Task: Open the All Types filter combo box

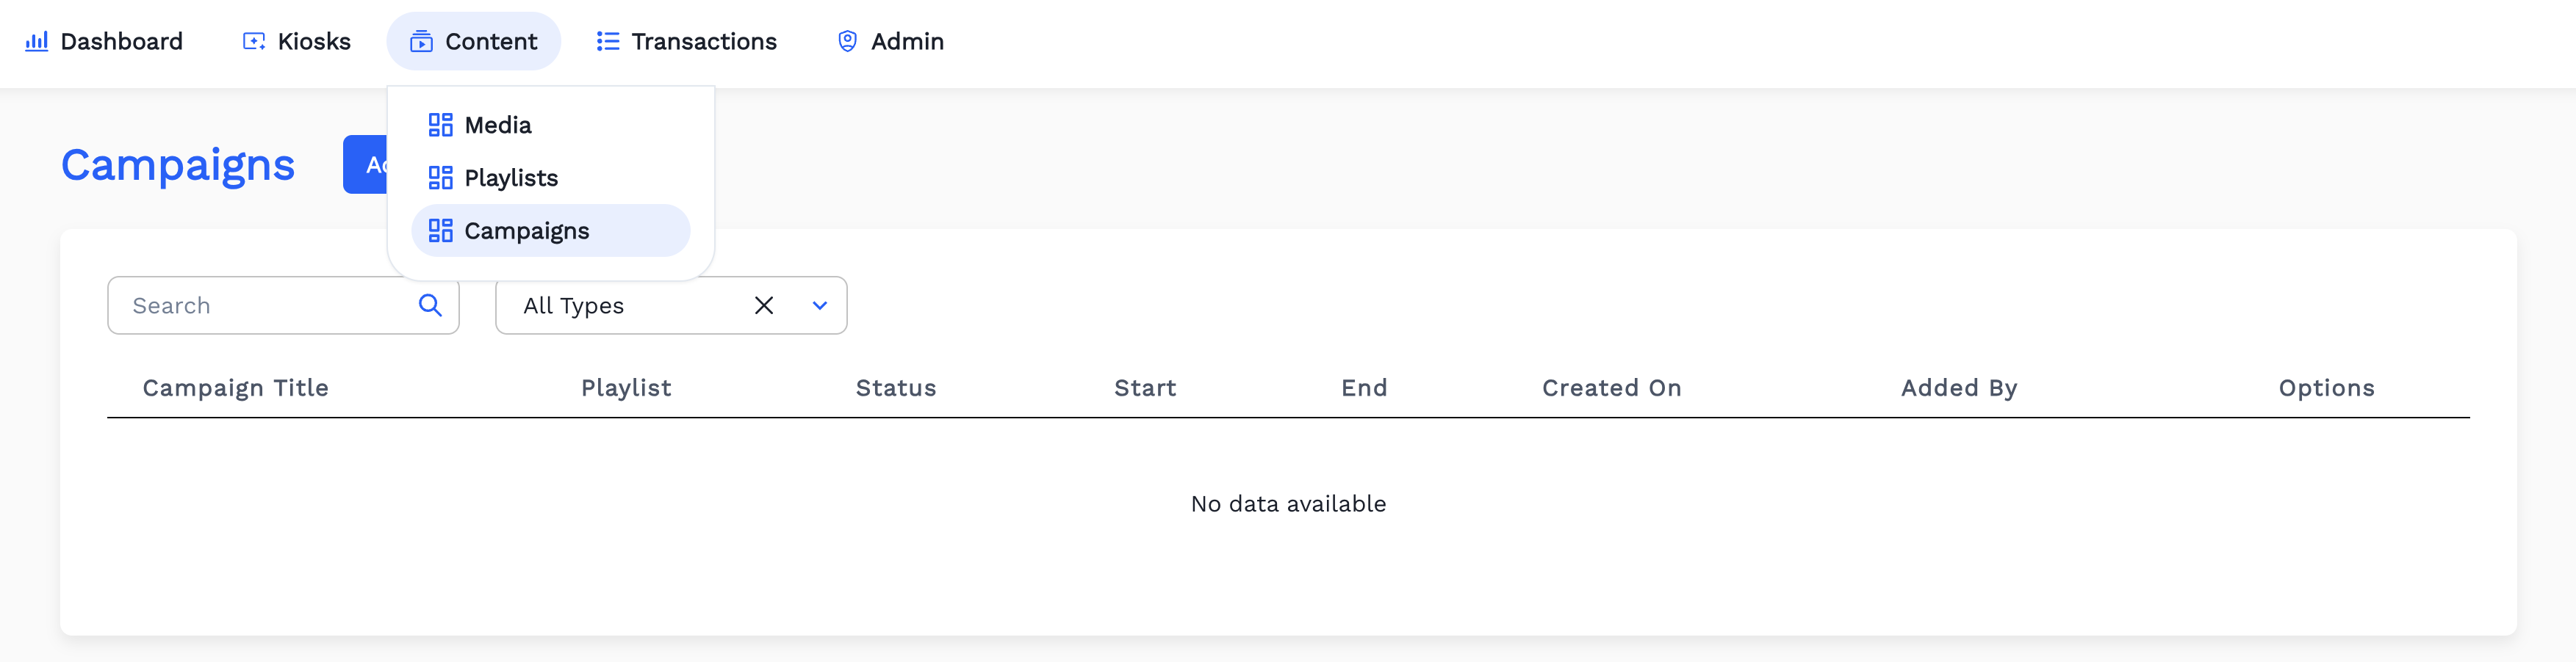Action: click(630, 305)
